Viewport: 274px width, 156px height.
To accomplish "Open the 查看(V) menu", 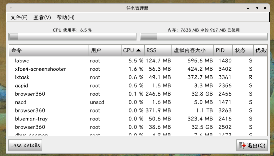I will (x=42, y=18).
